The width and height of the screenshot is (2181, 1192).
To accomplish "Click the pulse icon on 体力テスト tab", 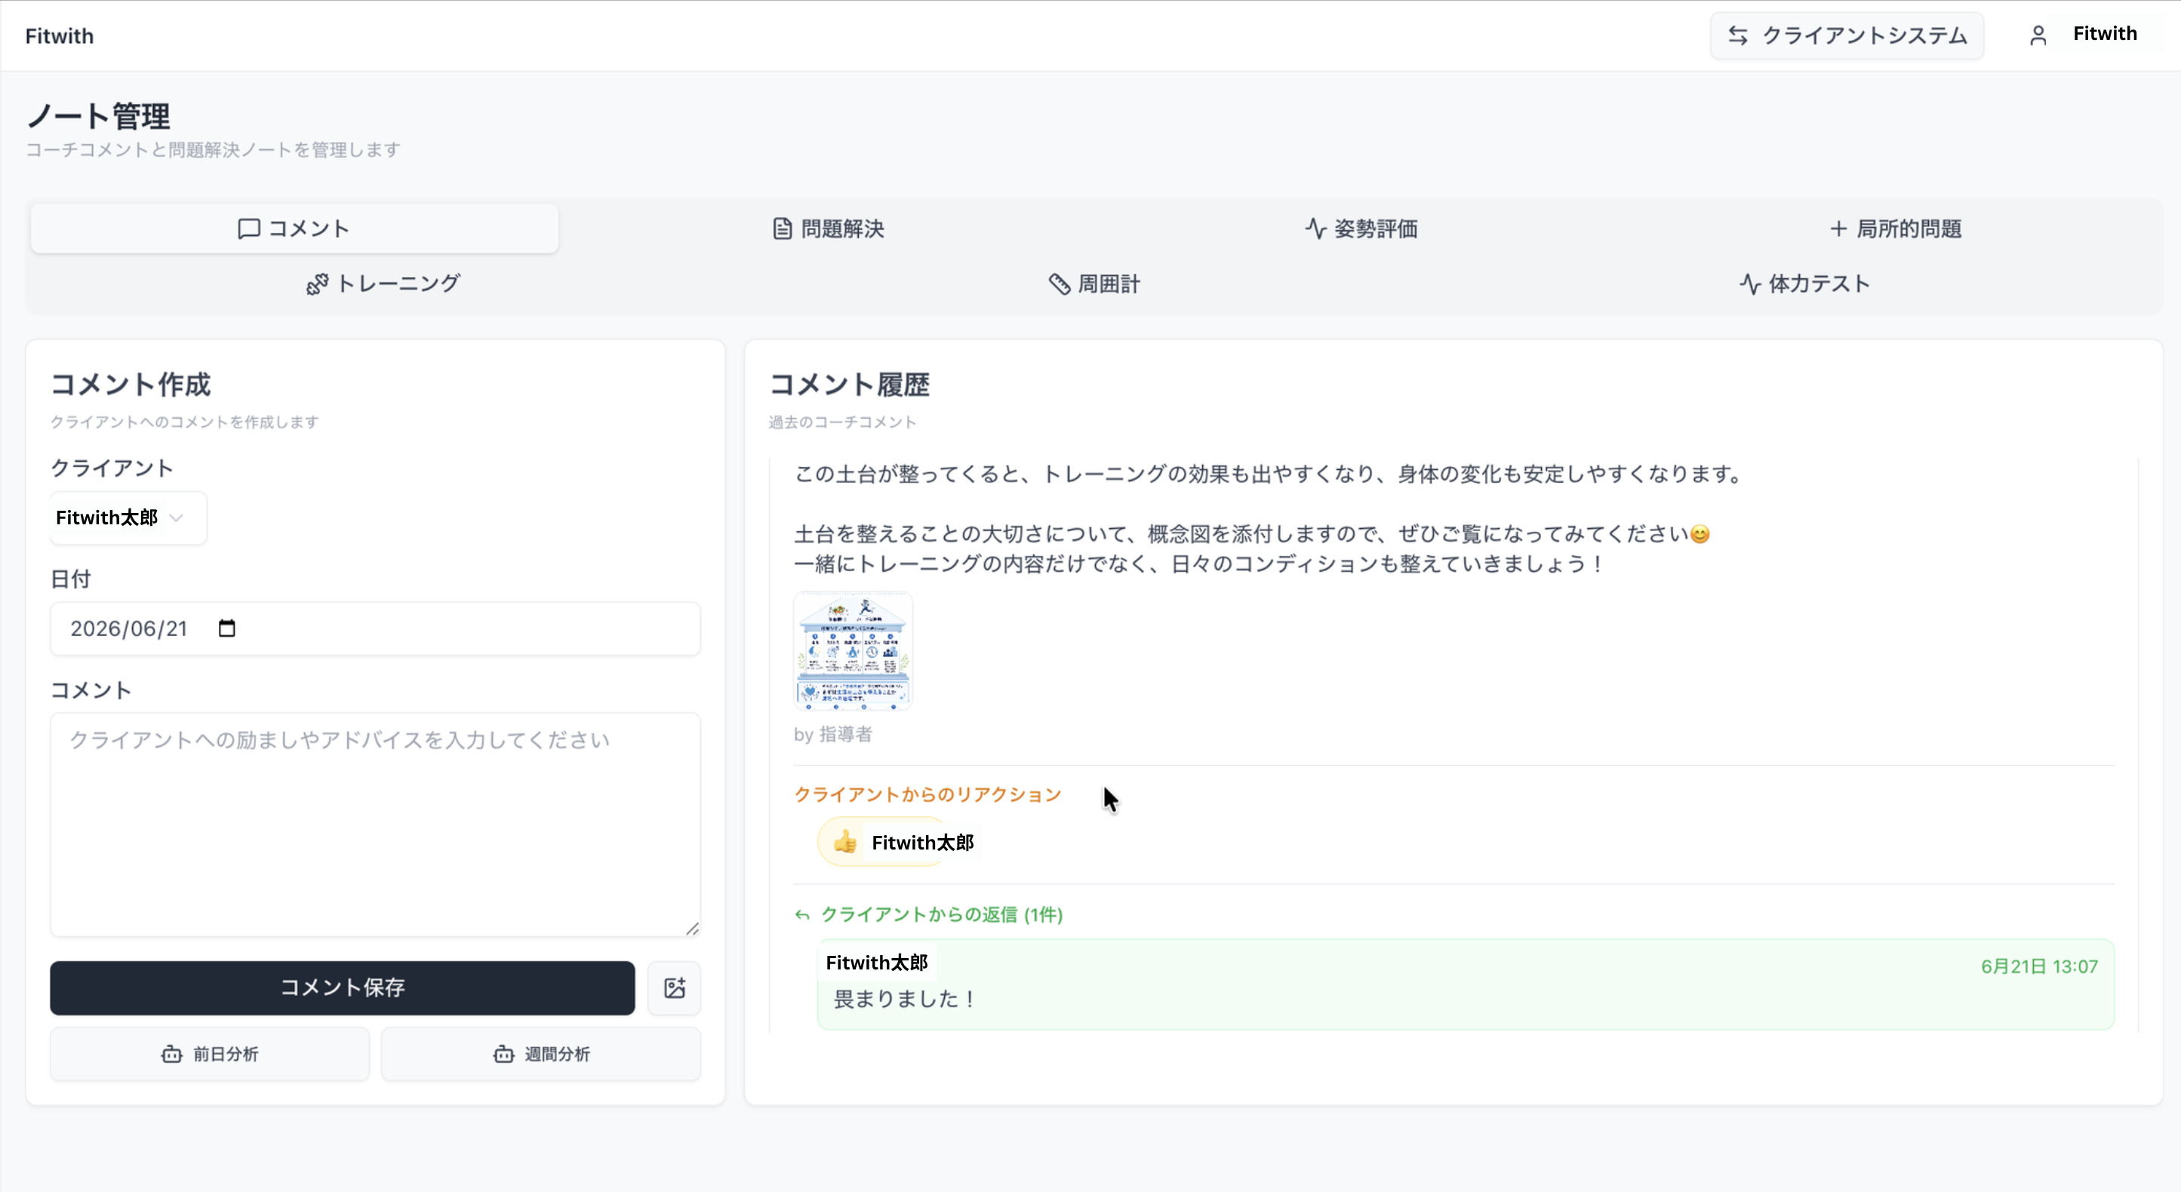I will point(1749,284).
